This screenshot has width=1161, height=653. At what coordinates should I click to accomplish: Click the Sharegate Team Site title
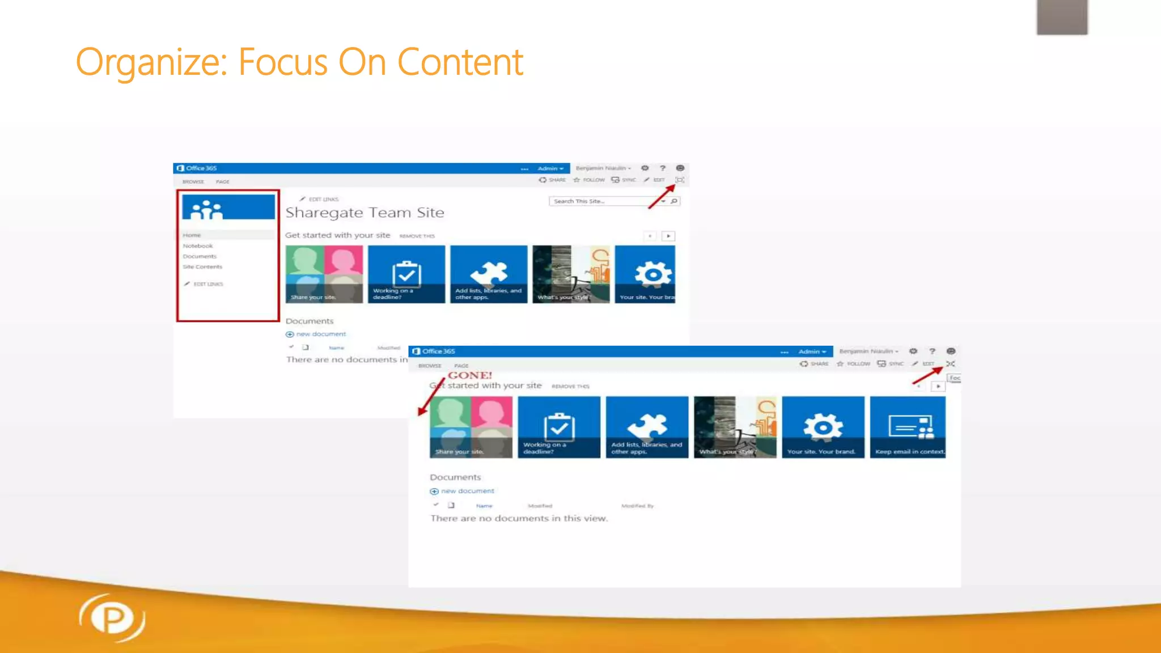[x=365, y=213]
